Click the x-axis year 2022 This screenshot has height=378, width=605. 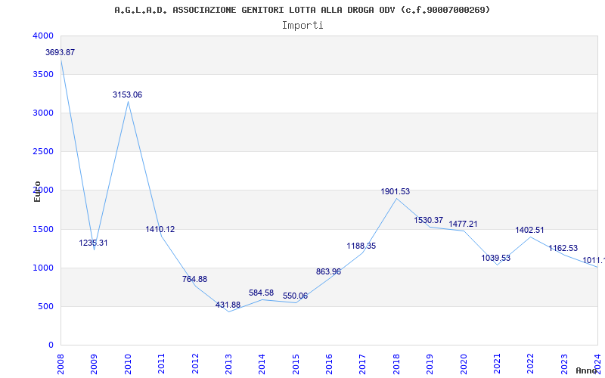[531, 364]
